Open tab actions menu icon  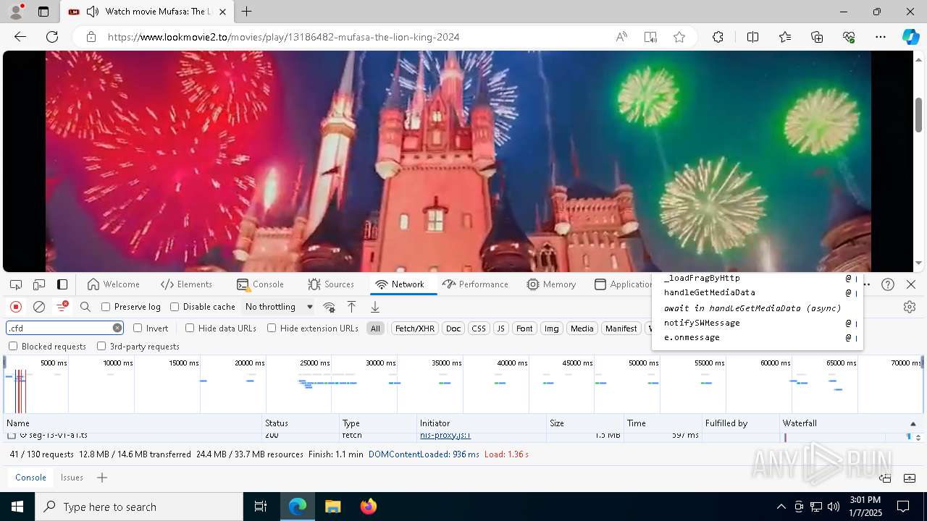click(43, 12)
